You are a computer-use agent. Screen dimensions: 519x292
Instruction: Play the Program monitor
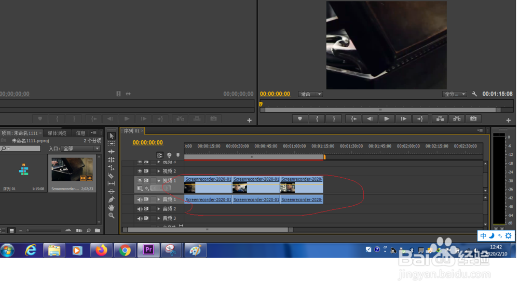387,118
